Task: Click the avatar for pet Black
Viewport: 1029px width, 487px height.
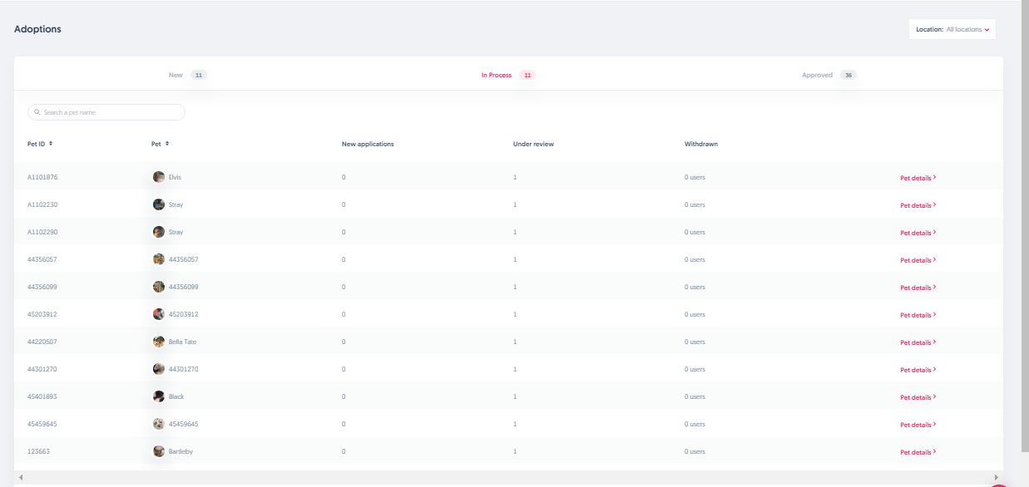Action: 159,396
